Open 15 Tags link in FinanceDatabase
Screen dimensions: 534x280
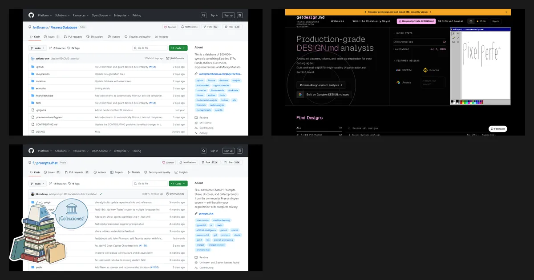(x=74, y=48)
